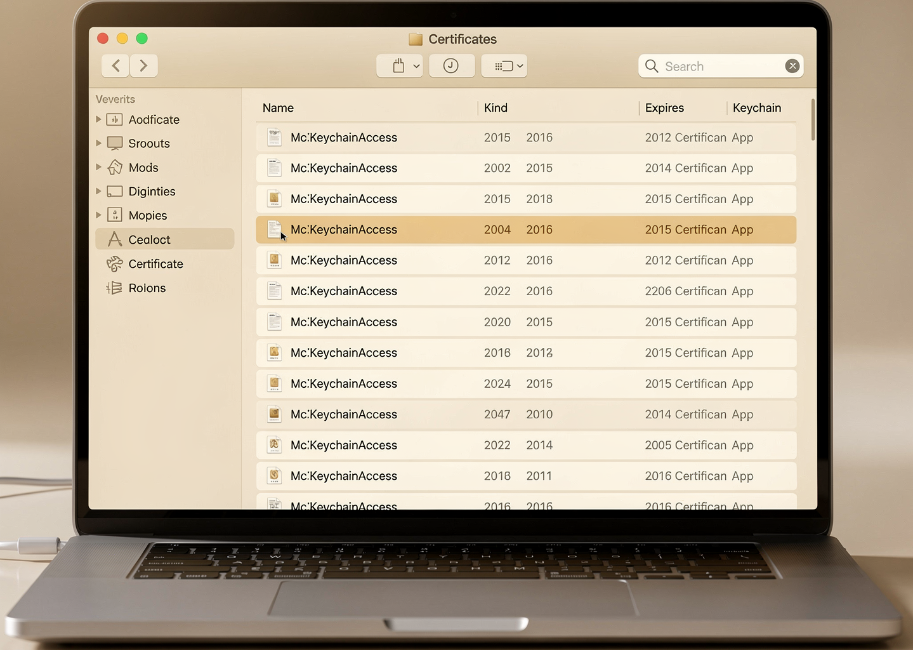This screenshot has height=650, width=913.
Task: Expand the Mods sidebar group
Action: click(98, 168)
